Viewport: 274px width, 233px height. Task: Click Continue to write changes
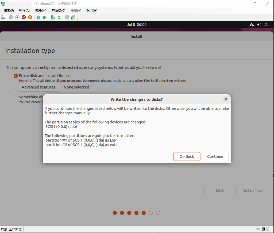pyautogui.click(x=215, y=156)
